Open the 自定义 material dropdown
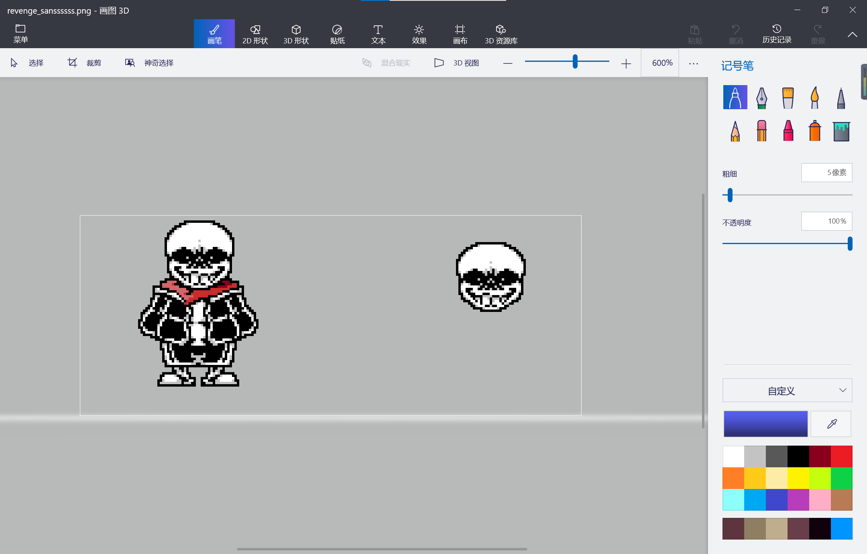Screen dimensions: 867x554 pyautogui.click(x=787, y=390)
